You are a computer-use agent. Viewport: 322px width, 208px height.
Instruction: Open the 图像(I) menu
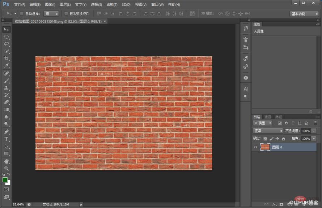tap(50, 4)
